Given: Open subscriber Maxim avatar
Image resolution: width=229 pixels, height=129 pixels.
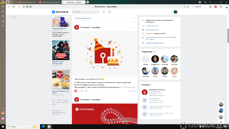Looking at the screenshot, I should click(146, 71).
